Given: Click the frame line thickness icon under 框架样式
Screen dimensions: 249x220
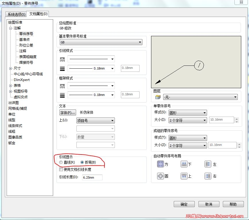Looking at the screenshot, I should pos(62,95).
